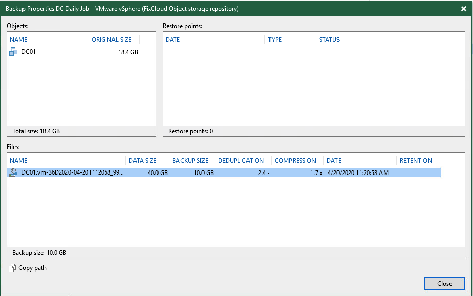Click the 10.0 GB backup size cell
The height and width of the screenshot is (296, 473).
204,173
